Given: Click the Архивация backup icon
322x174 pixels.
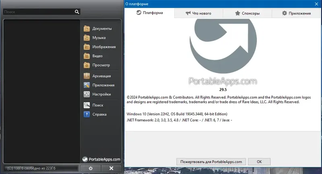Looking at the screenshot, I should 87,76.
